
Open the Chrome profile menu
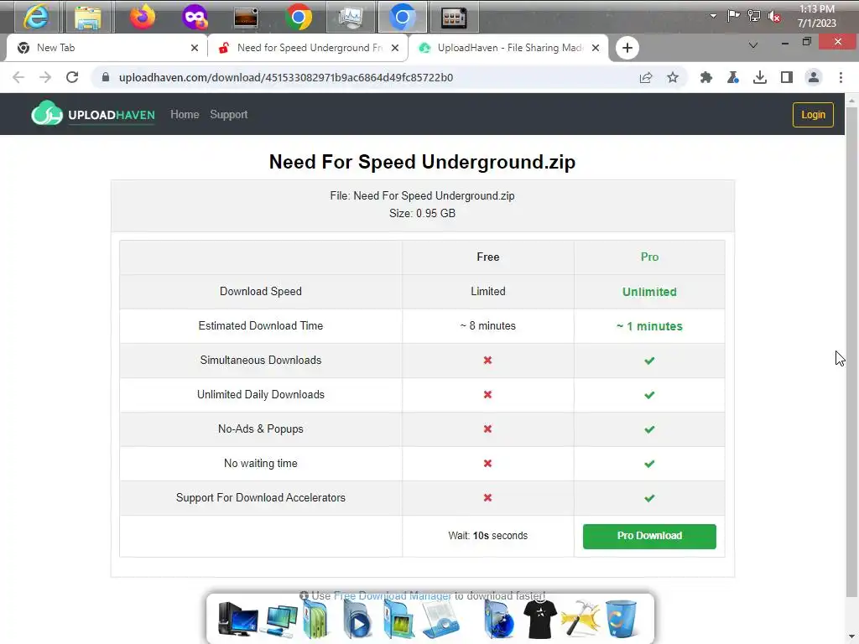(814, 77)
